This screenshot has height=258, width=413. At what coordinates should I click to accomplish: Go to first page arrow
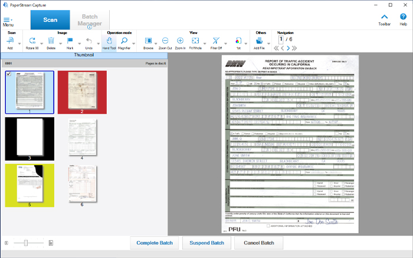[x=276, y=48]
